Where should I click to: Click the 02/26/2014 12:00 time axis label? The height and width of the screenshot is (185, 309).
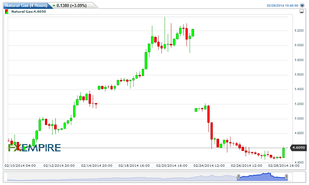click(247, 165)
